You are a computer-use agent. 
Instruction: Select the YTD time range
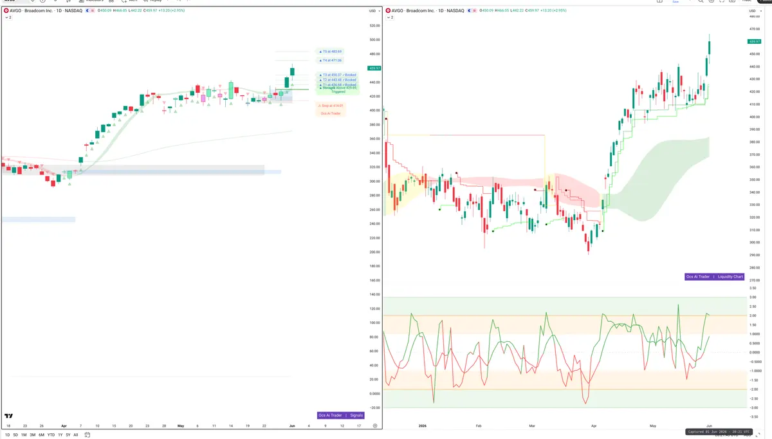pyautogui.click(x=51, y=435)
